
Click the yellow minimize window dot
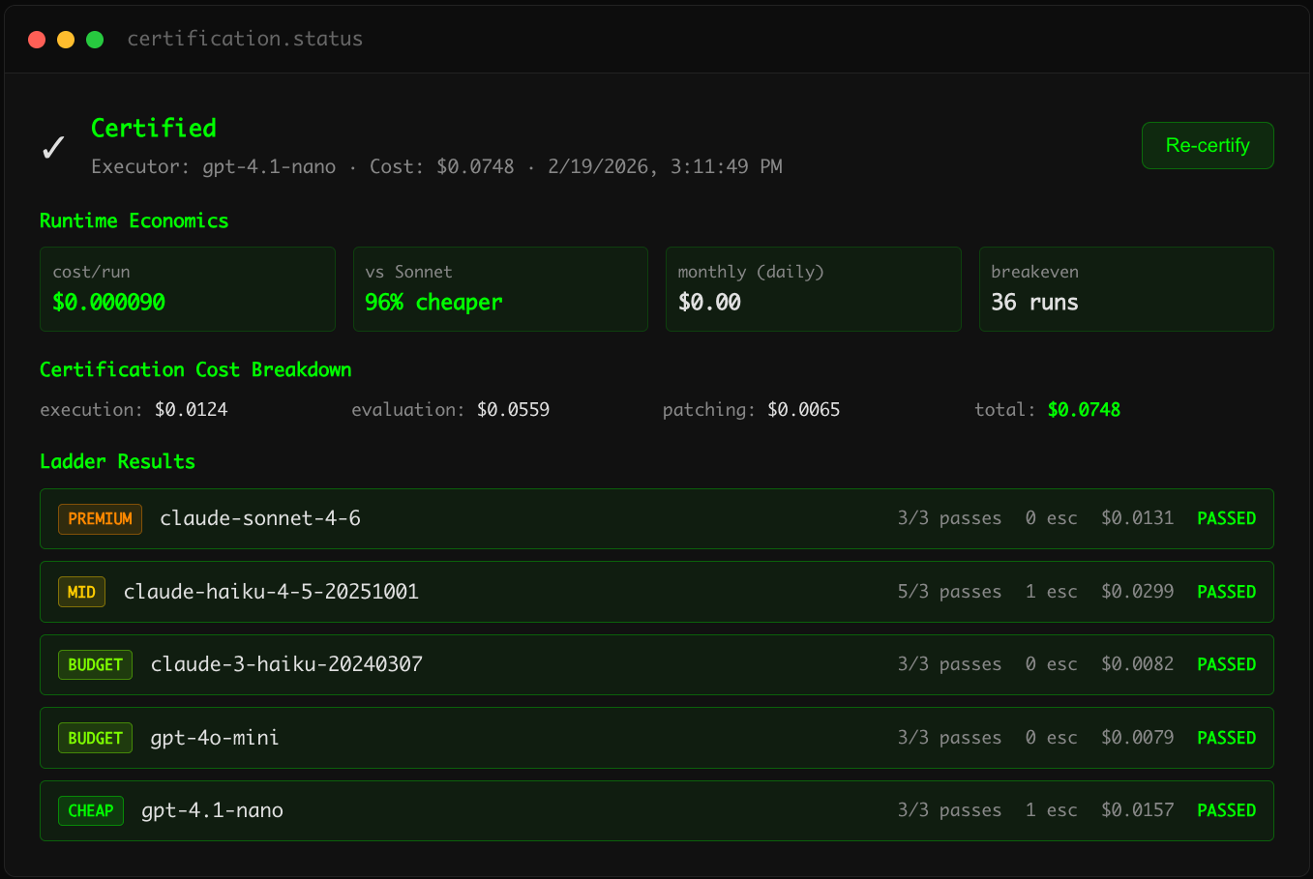coord(66,40)
